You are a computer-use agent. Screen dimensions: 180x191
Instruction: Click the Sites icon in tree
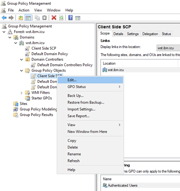click(x=16, y=104)
